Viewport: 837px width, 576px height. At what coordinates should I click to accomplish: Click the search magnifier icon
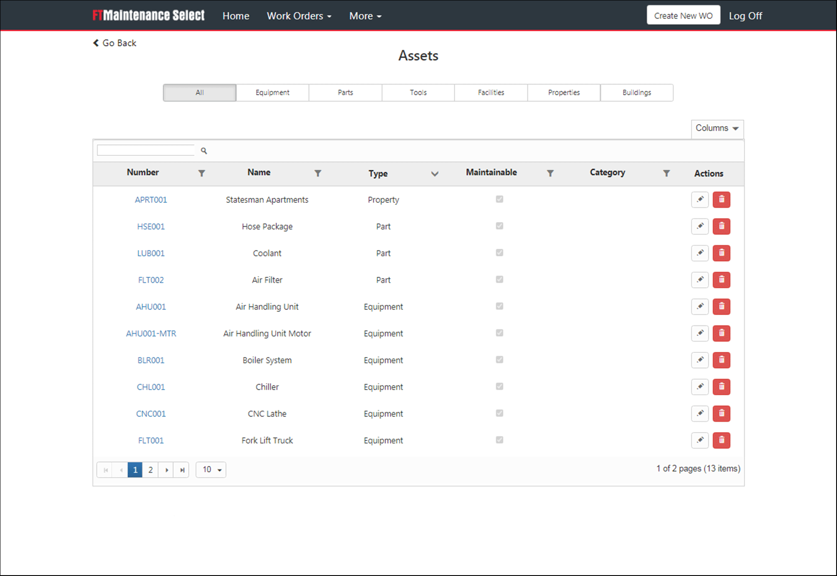204,151
